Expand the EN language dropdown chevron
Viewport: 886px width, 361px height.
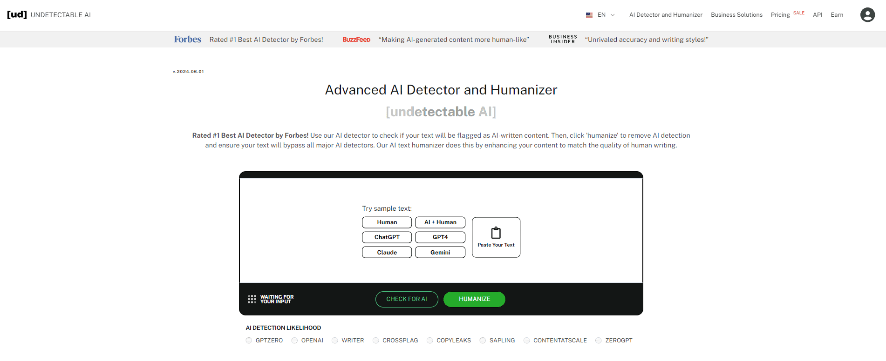point(613,15)
